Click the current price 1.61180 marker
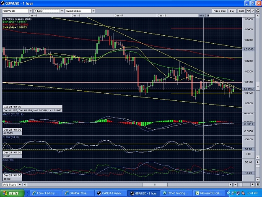 click(x=249, y=89)
